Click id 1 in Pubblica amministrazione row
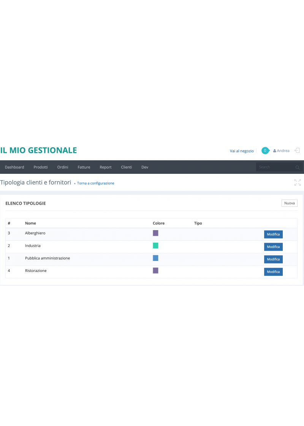The image size is (304, 426). click(9, 258)
